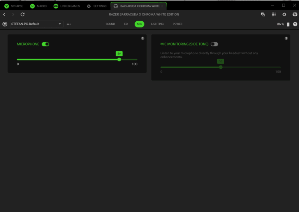Click the Linked Games controller icon
The width and height of the screenshot is (299, 212).
click(56, 6)
